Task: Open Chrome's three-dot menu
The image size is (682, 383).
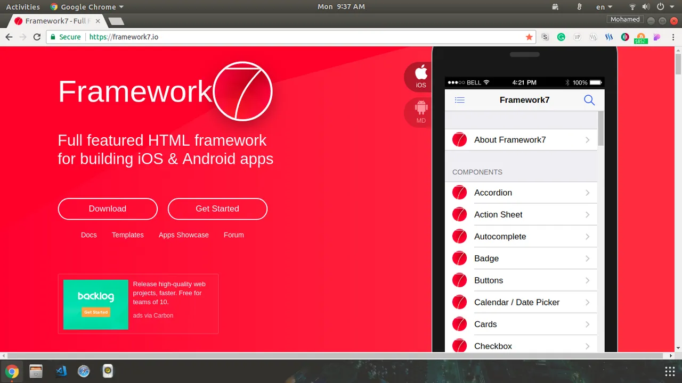Action: (x=672, y=37)
